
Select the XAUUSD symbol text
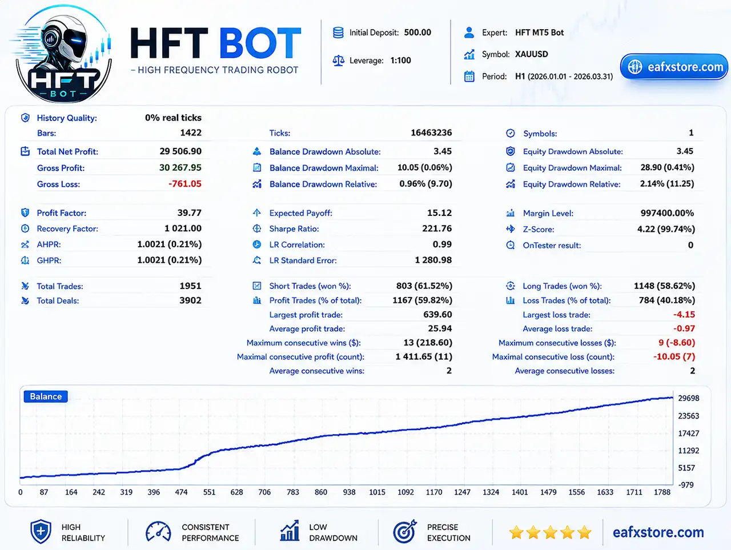tap(532, 54)
